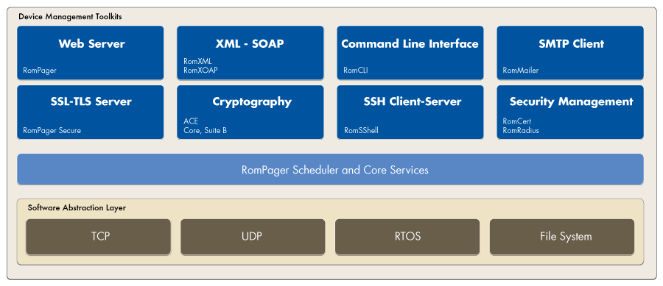Click RomPager Scheduler and Core Services bar

330,170
